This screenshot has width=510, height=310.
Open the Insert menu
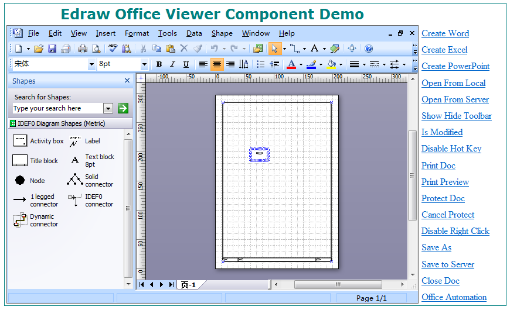pyautogui.click(x=106, y=33)
